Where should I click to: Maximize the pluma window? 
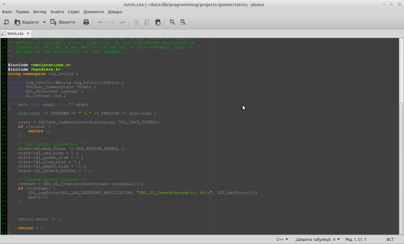click(391, 5)
